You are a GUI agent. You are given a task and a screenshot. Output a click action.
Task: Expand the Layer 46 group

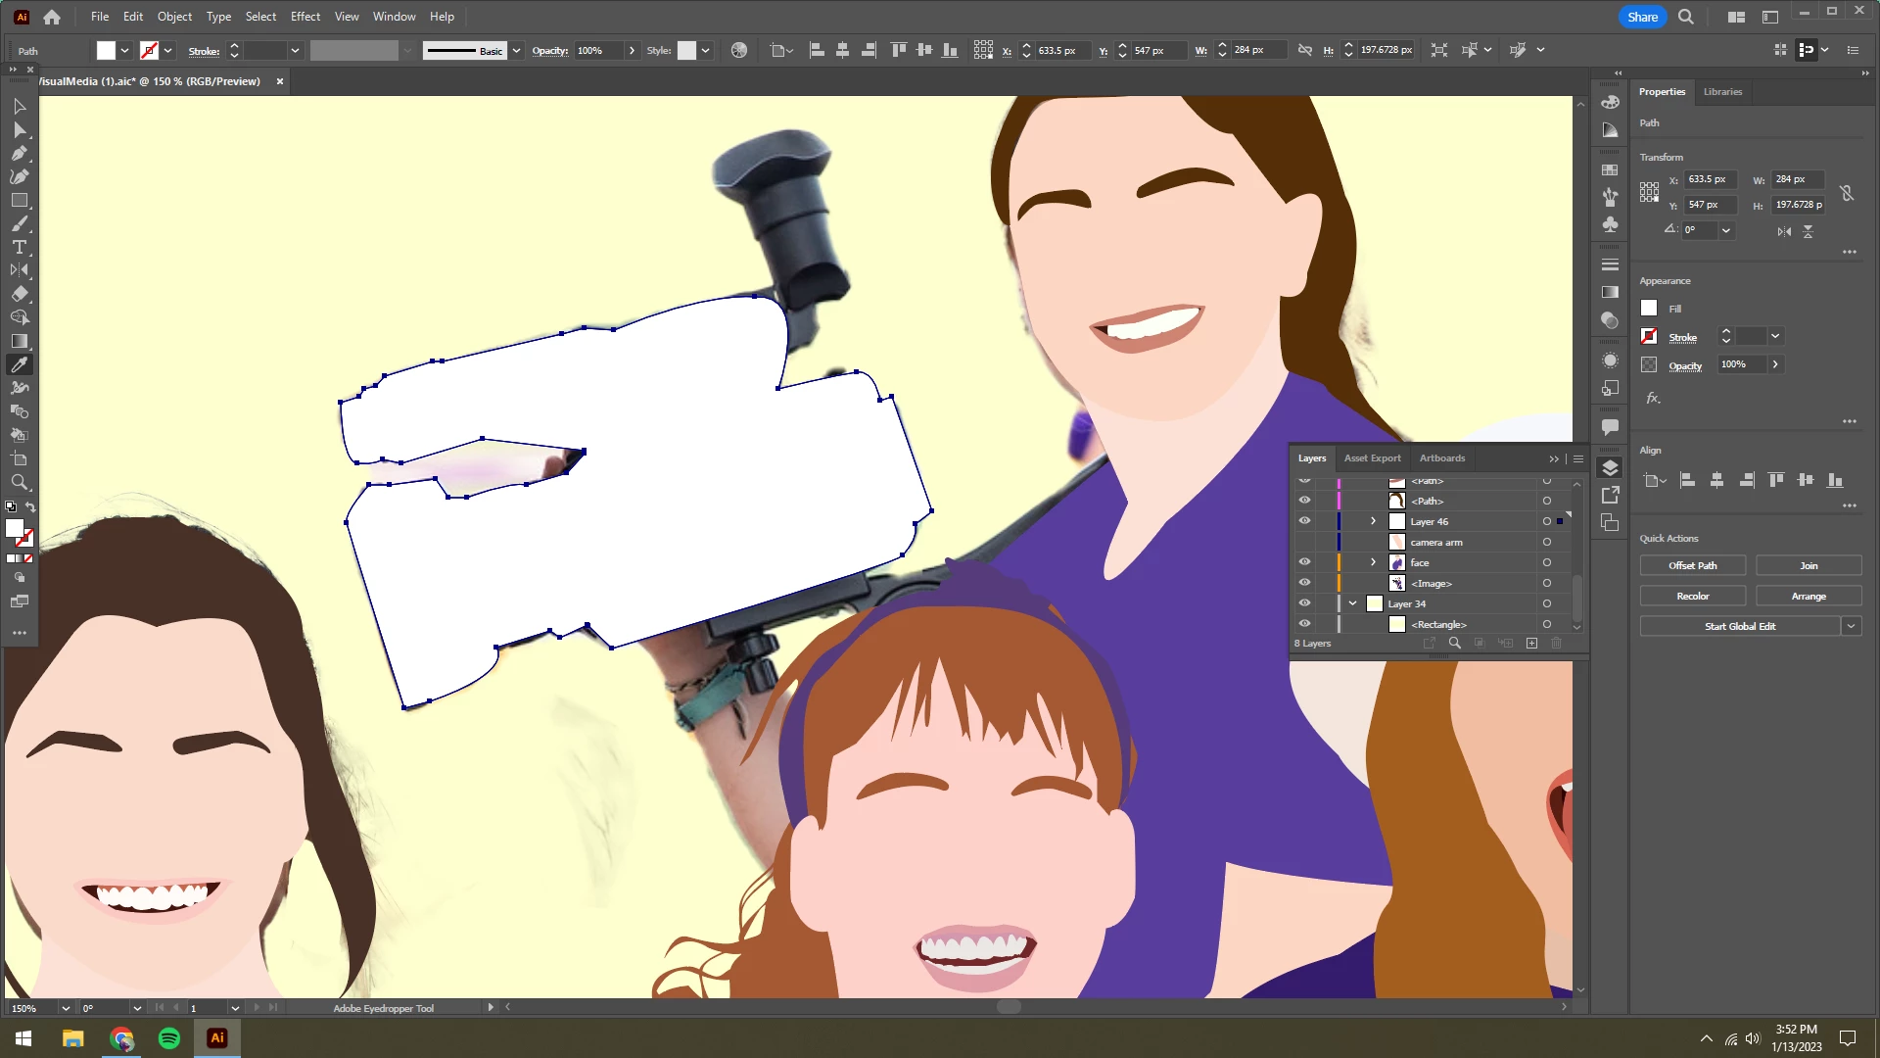(x=1373, y=521)
